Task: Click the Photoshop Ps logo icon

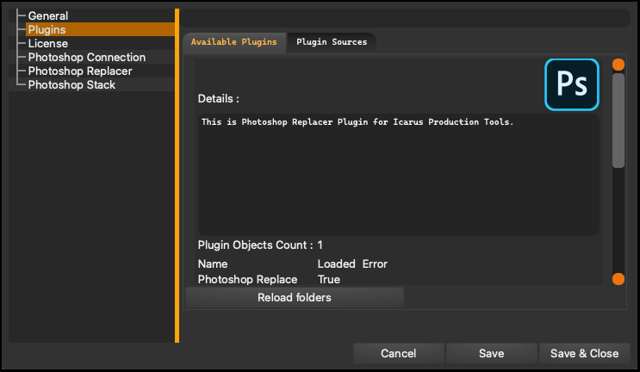Action: 571,84
